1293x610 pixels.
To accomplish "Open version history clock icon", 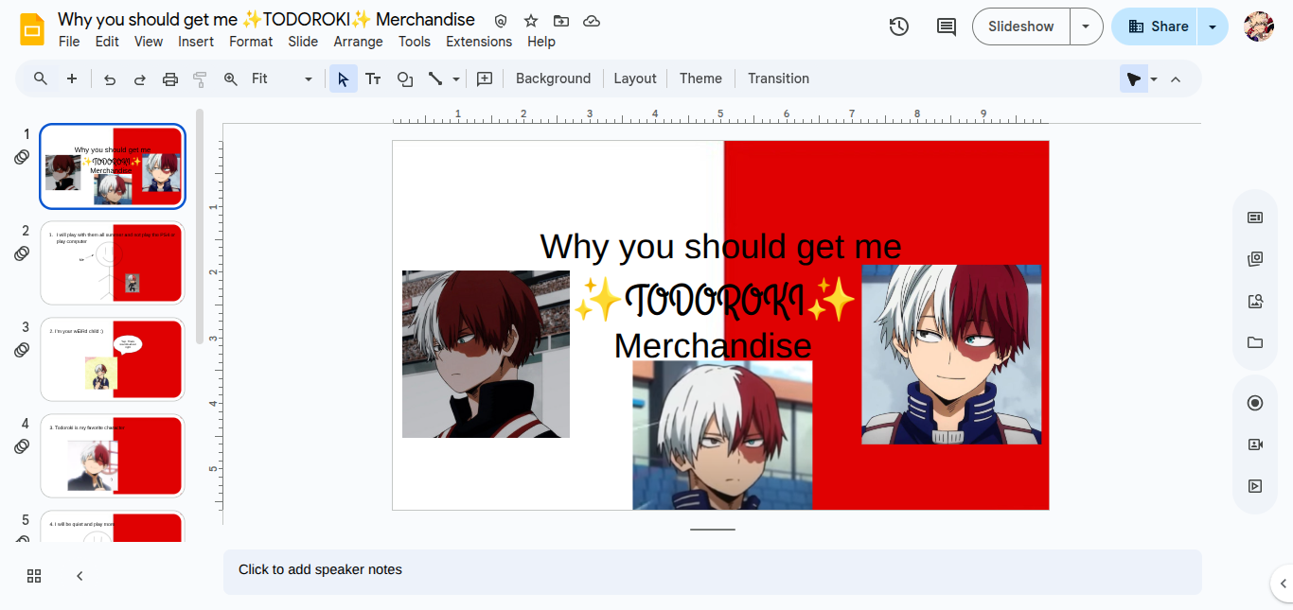I will [x=899, y=26].
